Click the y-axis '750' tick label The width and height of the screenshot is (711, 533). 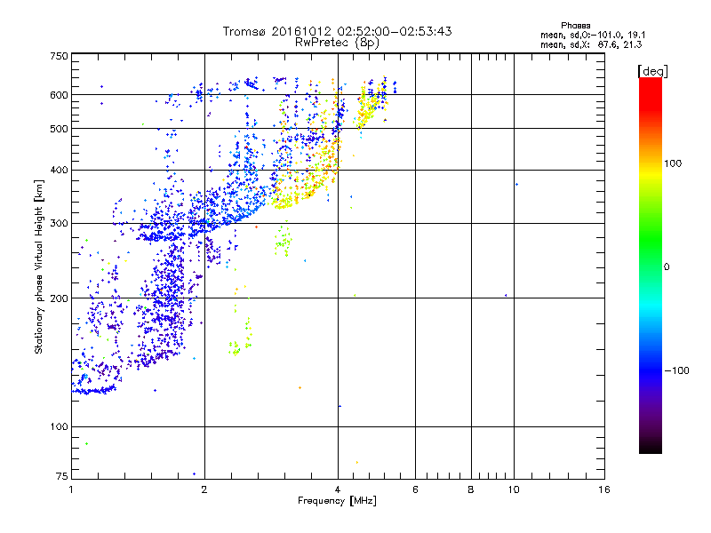[x=60, y=56]
